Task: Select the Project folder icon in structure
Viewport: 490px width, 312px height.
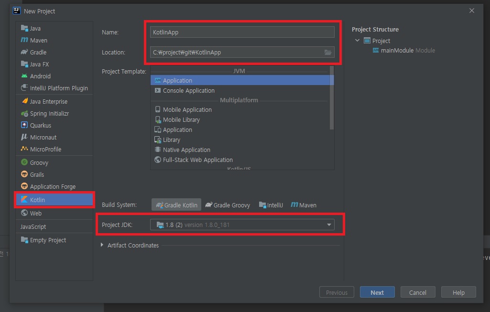Action: pyautogui.click(x=367, y=41)
